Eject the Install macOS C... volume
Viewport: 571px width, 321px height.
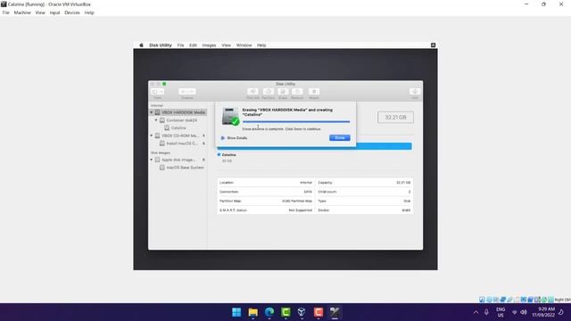pos(204,144)
